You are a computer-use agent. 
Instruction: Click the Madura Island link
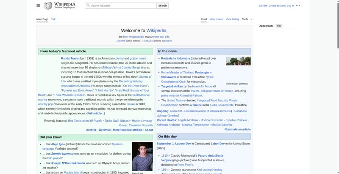[x=72, y=172]
